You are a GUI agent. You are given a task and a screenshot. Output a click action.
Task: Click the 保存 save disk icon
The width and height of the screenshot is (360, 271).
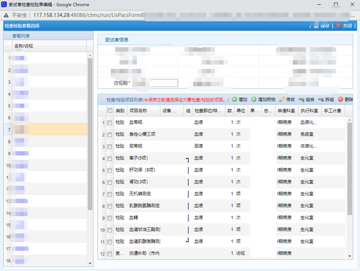[x=316, y=26]
